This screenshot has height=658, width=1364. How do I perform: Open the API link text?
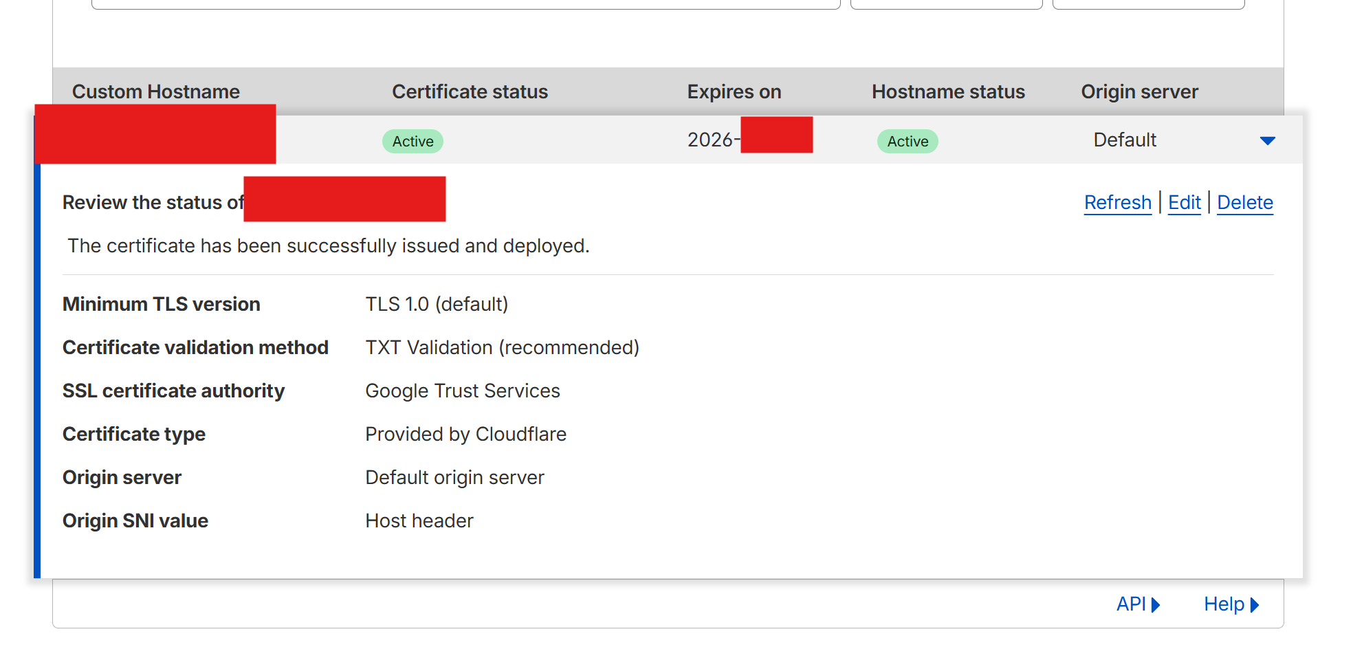pos(1130,604)
